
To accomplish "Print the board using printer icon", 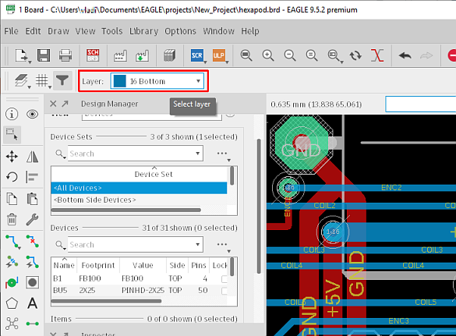I will (65, 55).
